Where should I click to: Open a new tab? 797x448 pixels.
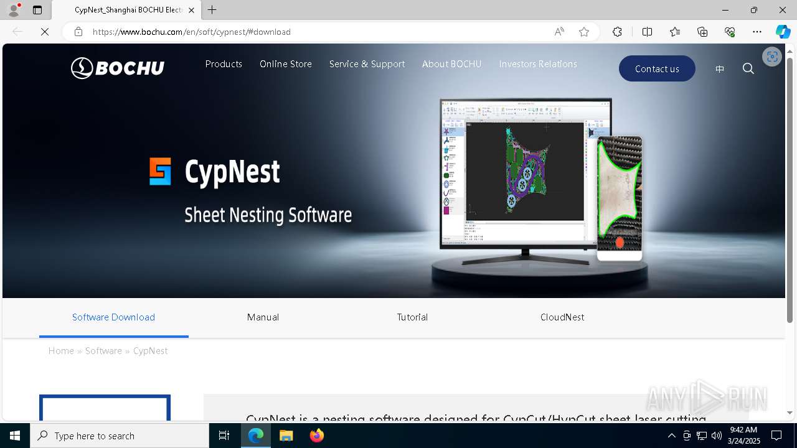point(212,10)
